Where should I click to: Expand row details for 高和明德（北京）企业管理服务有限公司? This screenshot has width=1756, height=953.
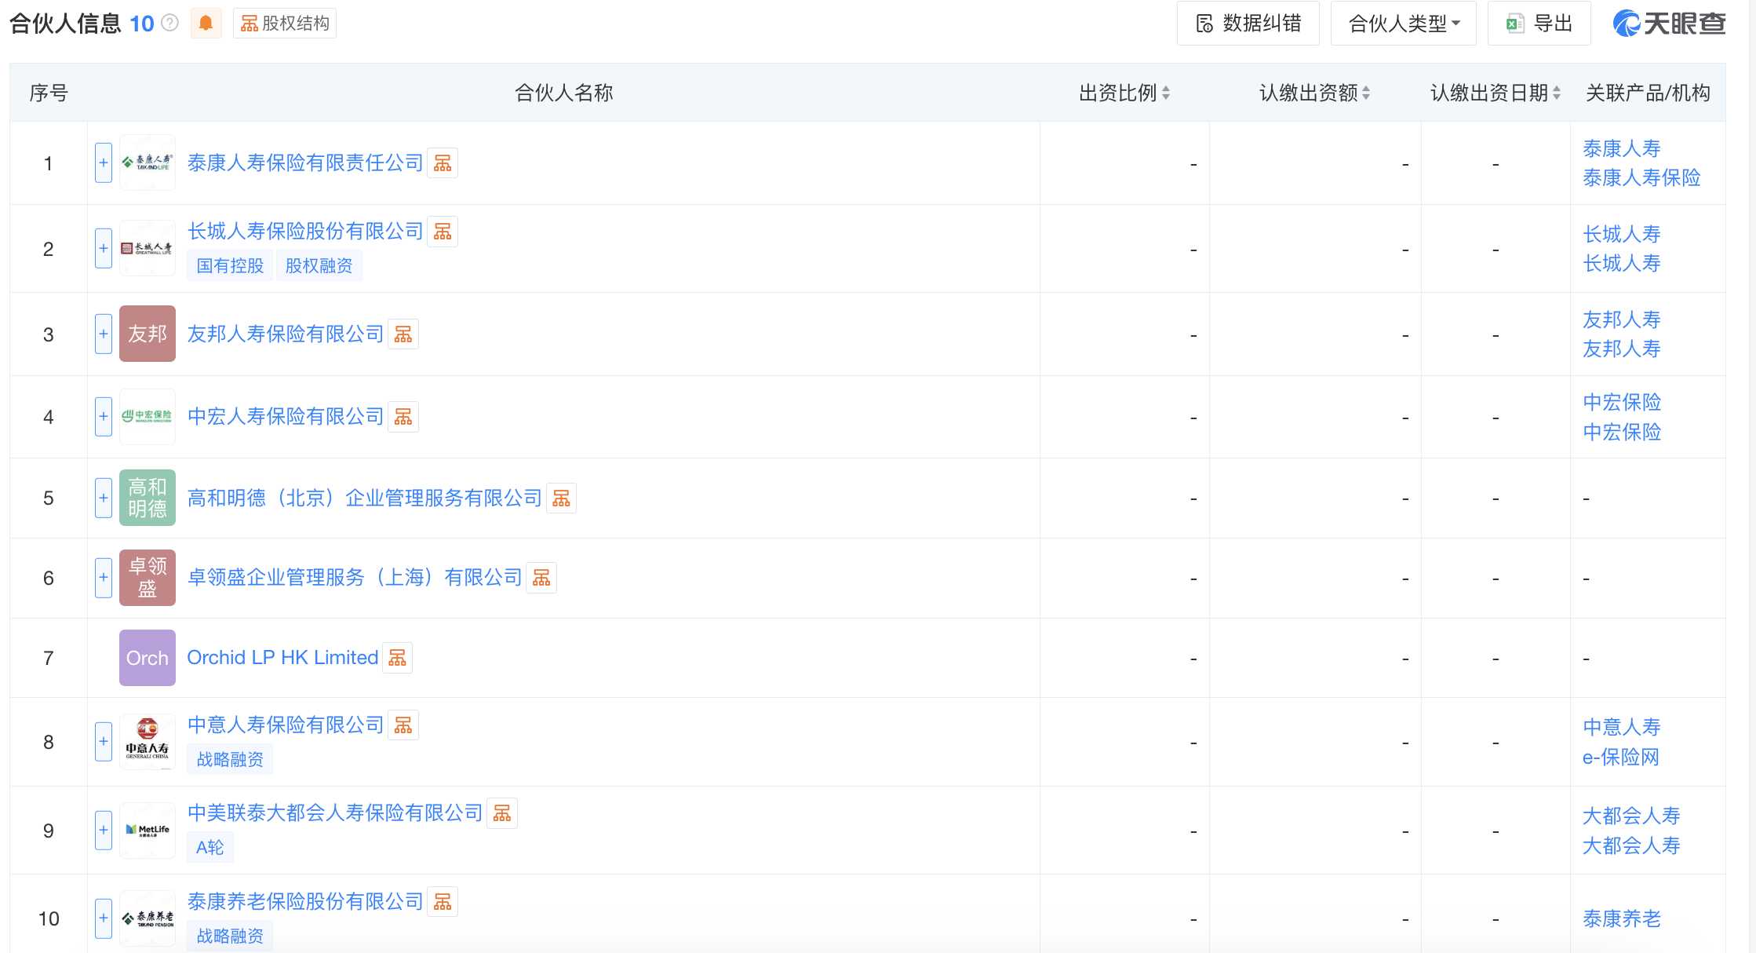point(103,498)
